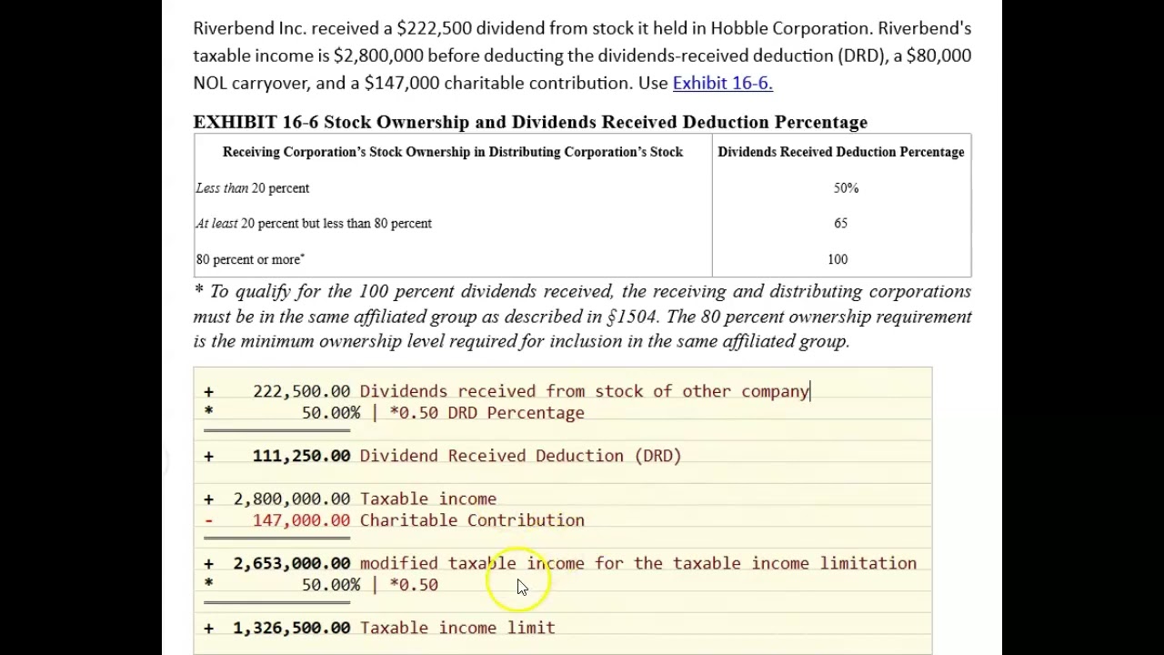Click the 147,000.00 charitable amount
This screenshot has width=1164, height=655.
point(301,520)
